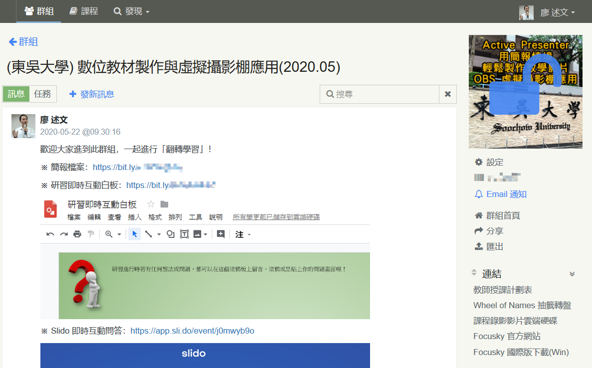Screen dimensions: 592x368
Task: Go to 群組首頁
Action: (x=497, y=215)
